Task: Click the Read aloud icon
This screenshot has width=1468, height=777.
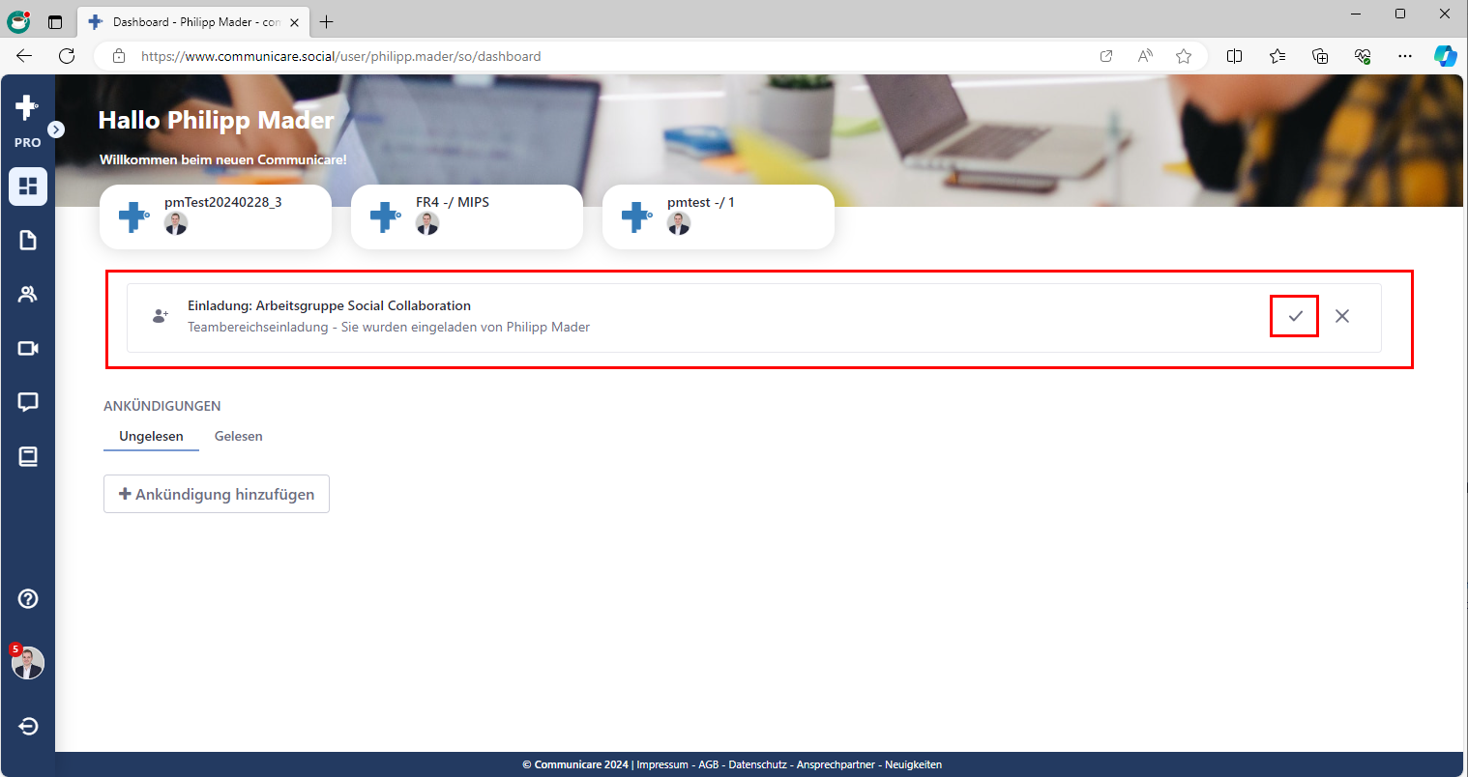Action: 1145,56
